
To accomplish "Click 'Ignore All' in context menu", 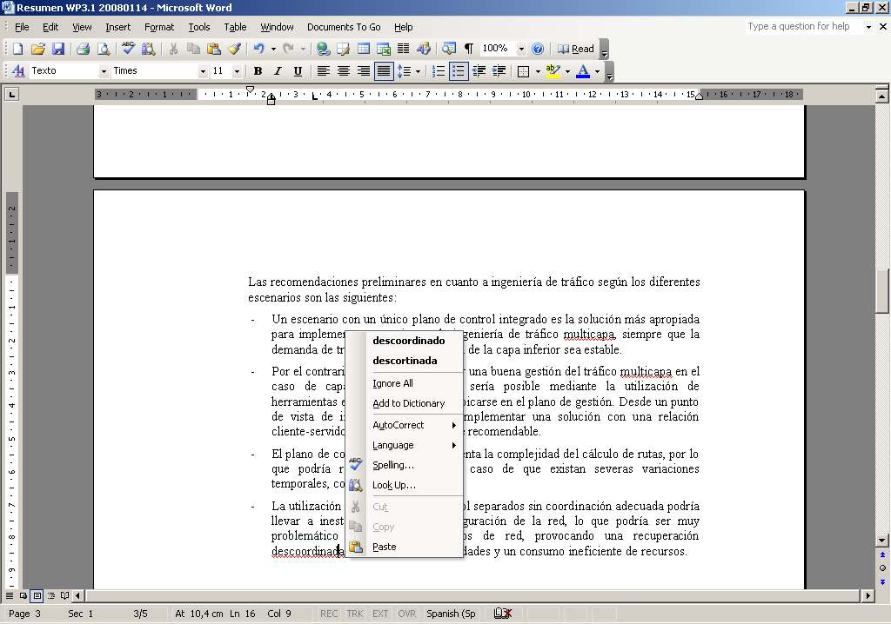I will (x=392, y=383).
